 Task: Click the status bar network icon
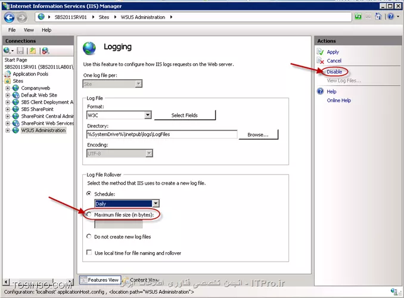pos(394,291)
